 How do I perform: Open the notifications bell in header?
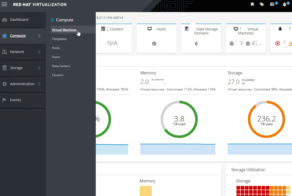coord(284,5)
